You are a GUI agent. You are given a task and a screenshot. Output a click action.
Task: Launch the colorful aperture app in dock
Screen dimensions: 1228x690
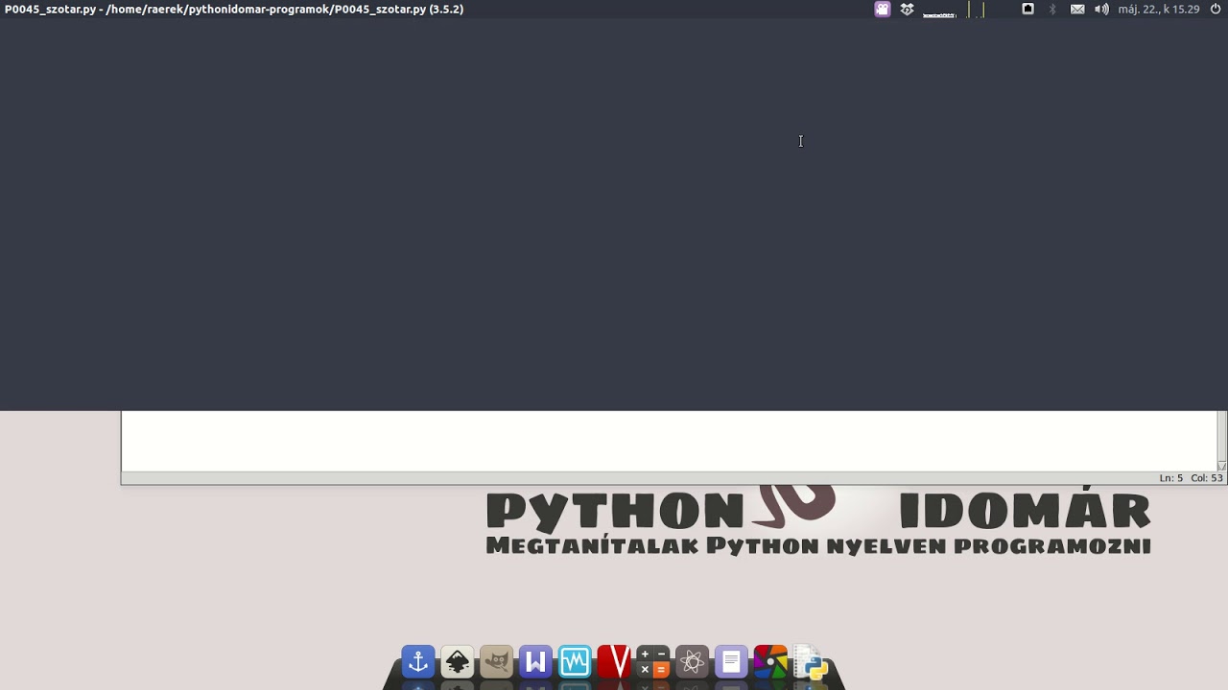coord(770,661)
